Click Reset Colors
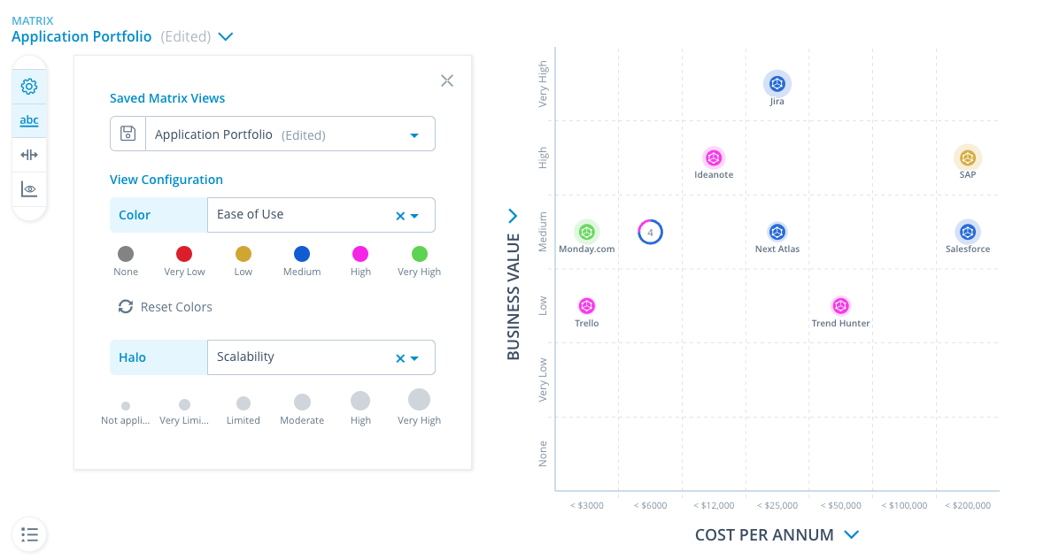This screenshot has height=560, width=1059. coord(166,307)
